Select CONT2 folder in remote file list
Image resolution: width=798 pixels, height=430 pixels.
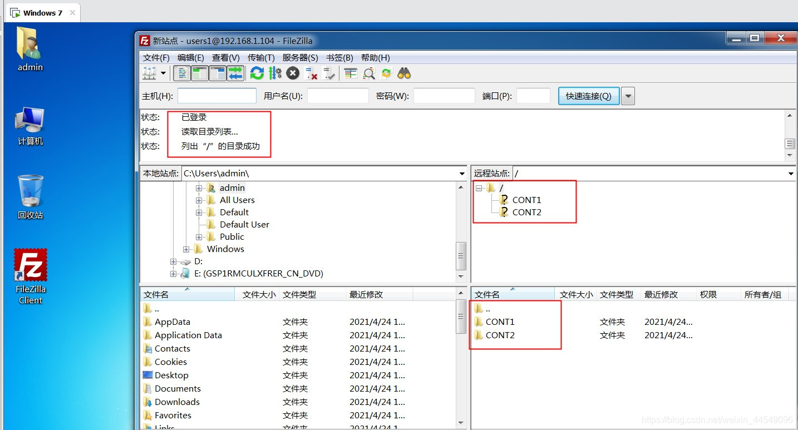(x=500, y=335)
